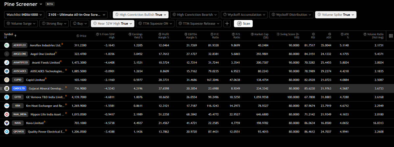Open the column settings icon
The height and width of the screenshot is (147, 394).
tap(391, 36)
